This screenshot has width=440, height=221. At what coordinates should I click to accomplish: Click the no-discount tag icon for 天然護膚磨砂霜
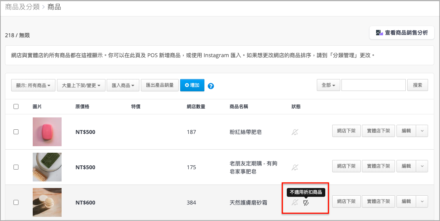point(306,203)
